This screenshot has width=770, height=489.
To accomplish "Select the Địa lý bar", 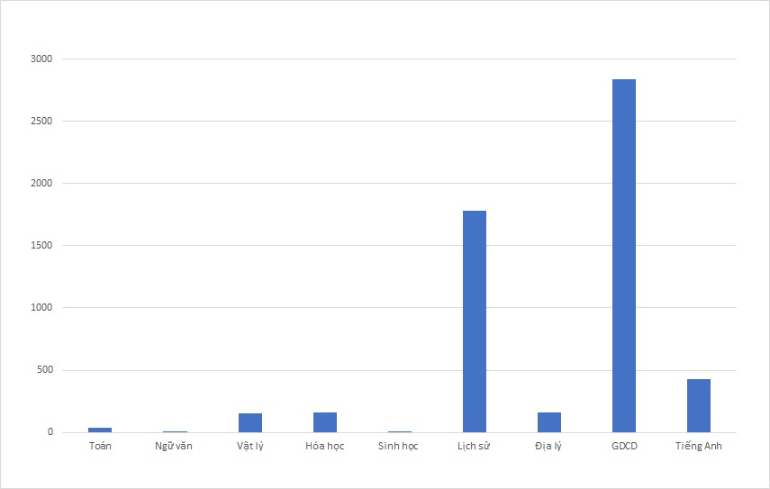I will click(x=548, y=422).
